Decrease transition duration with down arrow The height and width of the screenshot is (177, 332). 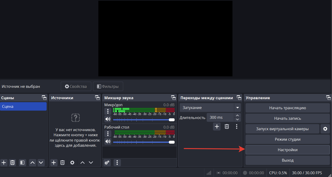tap(237, 120)
